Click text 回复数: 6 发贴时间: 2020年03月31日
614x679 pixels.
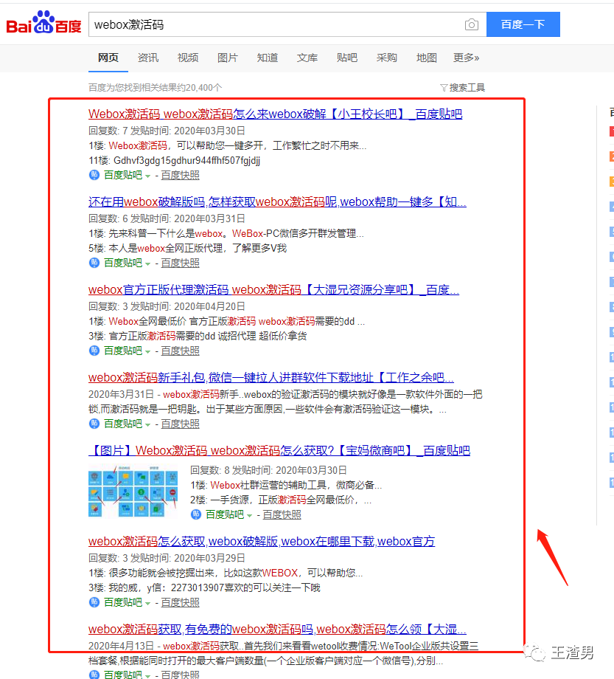[x=167, y=218]
